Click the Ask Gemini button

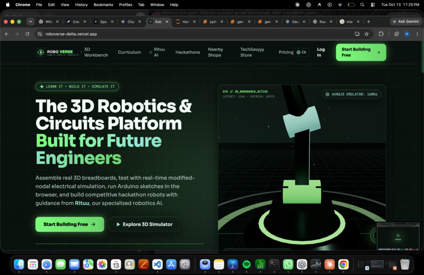click(x=406, y=22)
